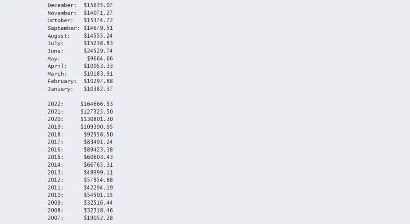
Task: Click the July figure $15238.83
Action: point(98,43)
